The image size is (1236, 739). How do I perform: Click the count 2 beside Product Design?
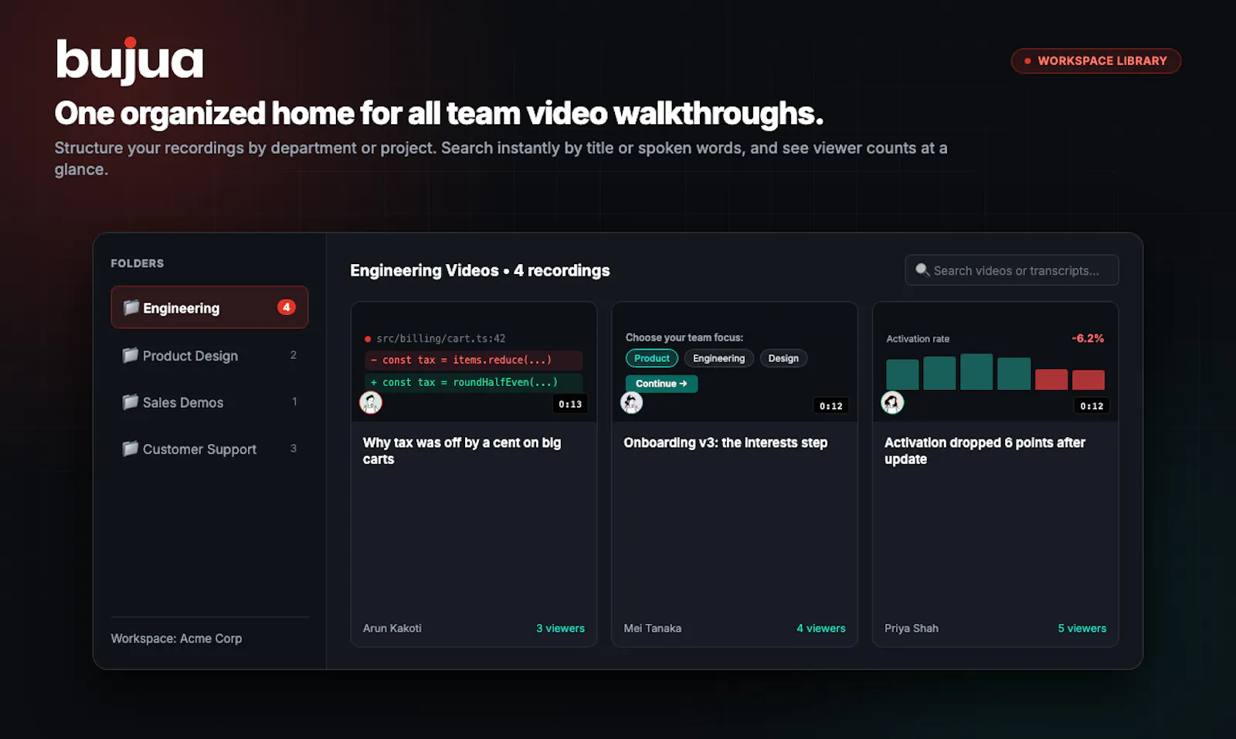tap(294, 355)
